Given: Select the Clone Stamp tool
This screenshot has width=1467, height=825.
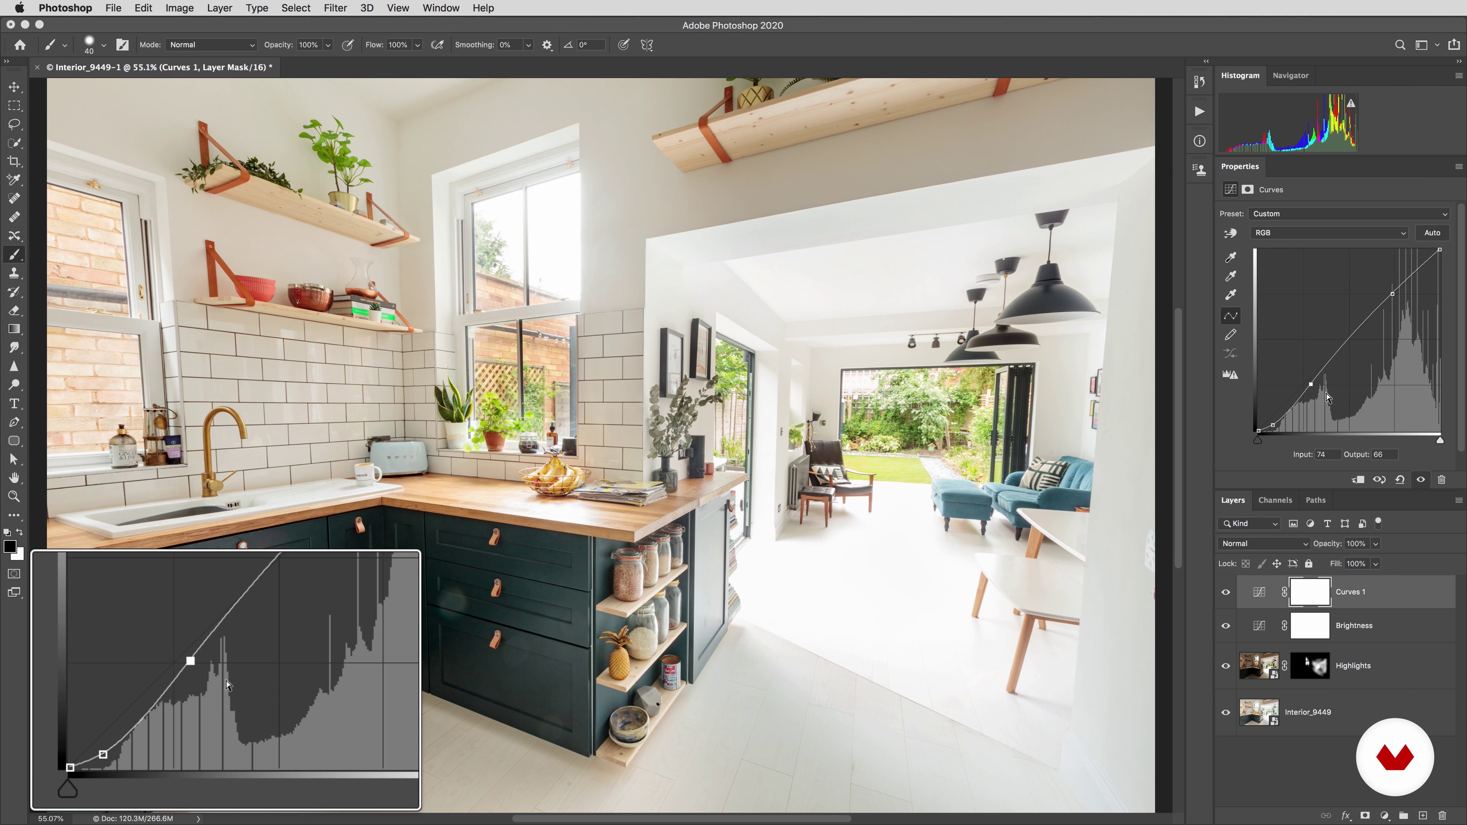Looking at the screenshot, I should (x=14, y=273).
